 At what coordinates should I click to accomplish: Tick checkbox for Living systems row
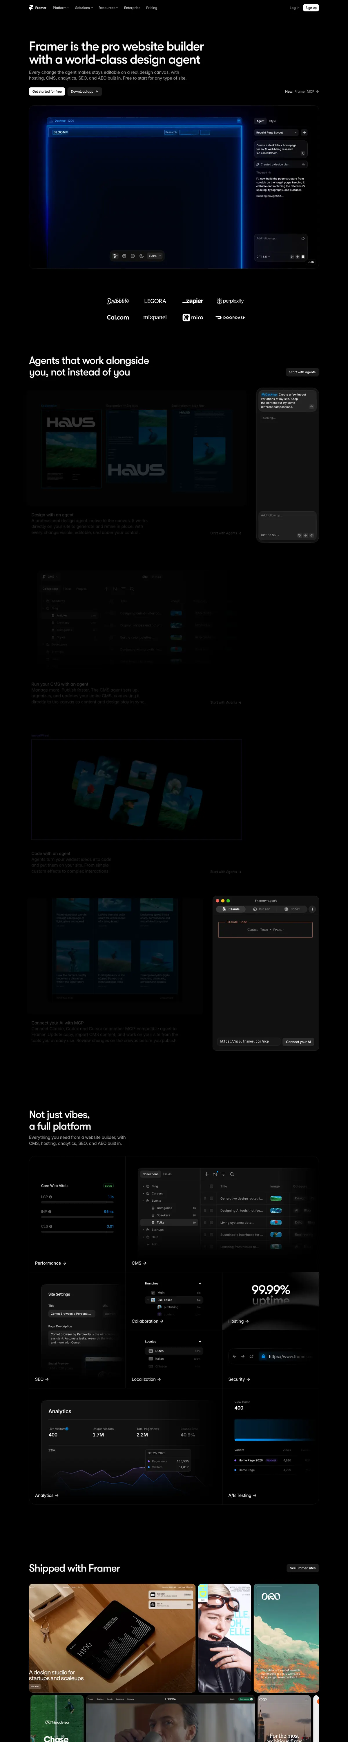(x=211, y=1223)
